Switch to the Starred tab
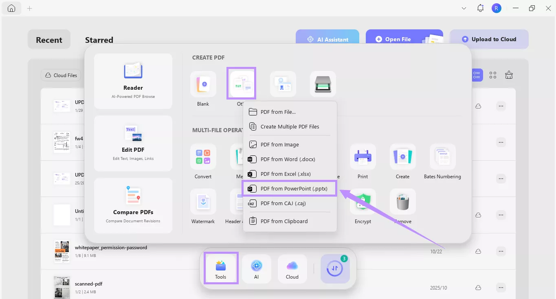Image resolution: width=556 pixels, height=299 pixels. (99, 40)
